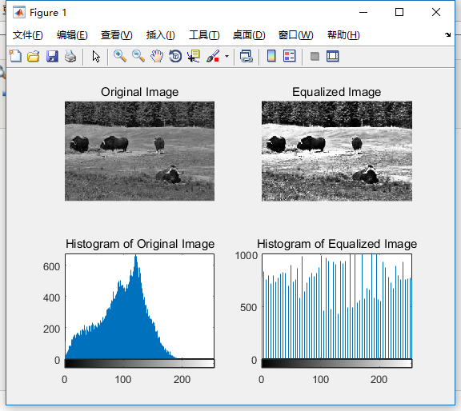Viewport: 461px width, 411px height.
Task: Click the 1000 y-axis label of equalized histogram
Action: (247, 256)
